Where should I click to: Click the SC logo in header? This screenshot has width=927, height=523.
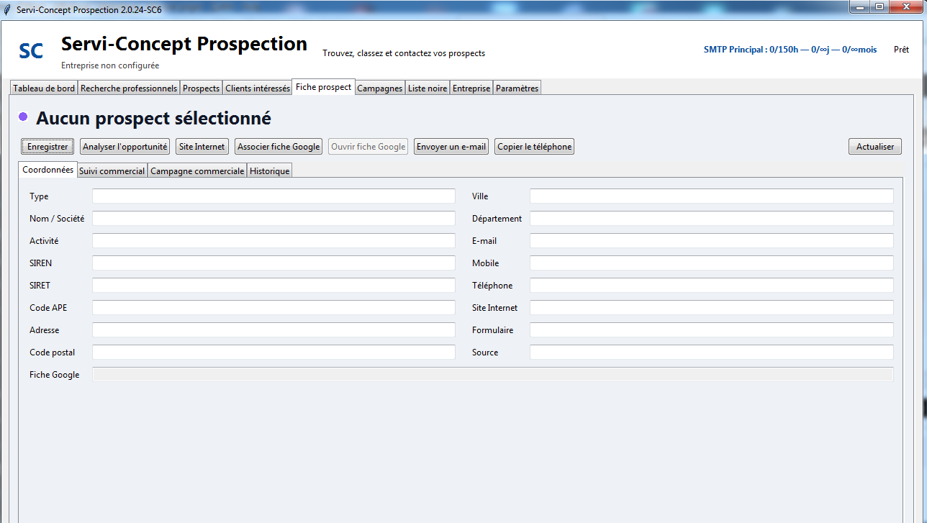[31, 51]
